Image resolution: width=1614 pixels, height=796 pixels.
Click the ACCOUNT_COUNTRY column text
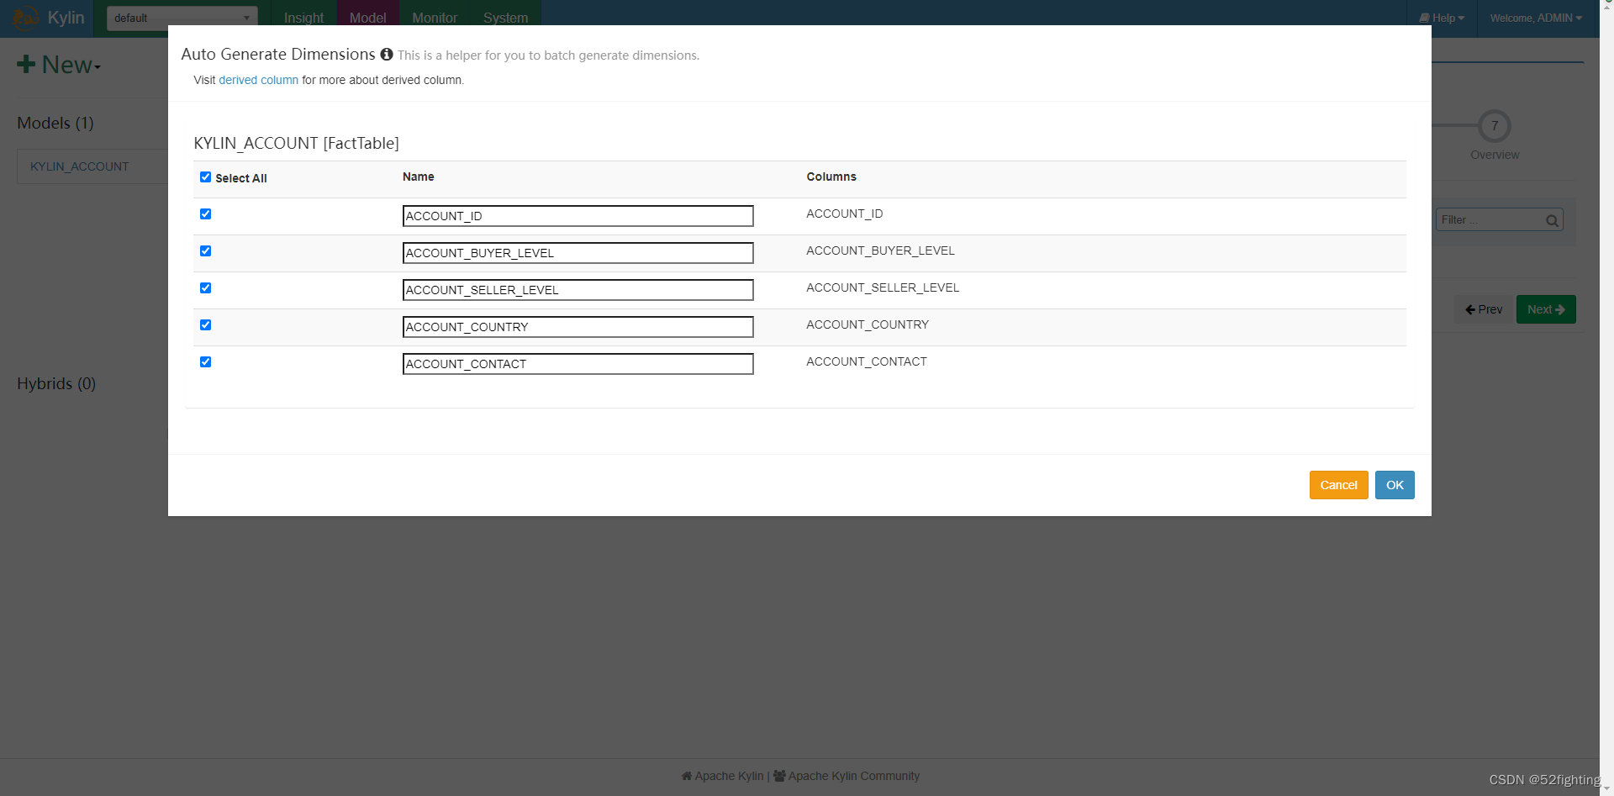point(868,324)
